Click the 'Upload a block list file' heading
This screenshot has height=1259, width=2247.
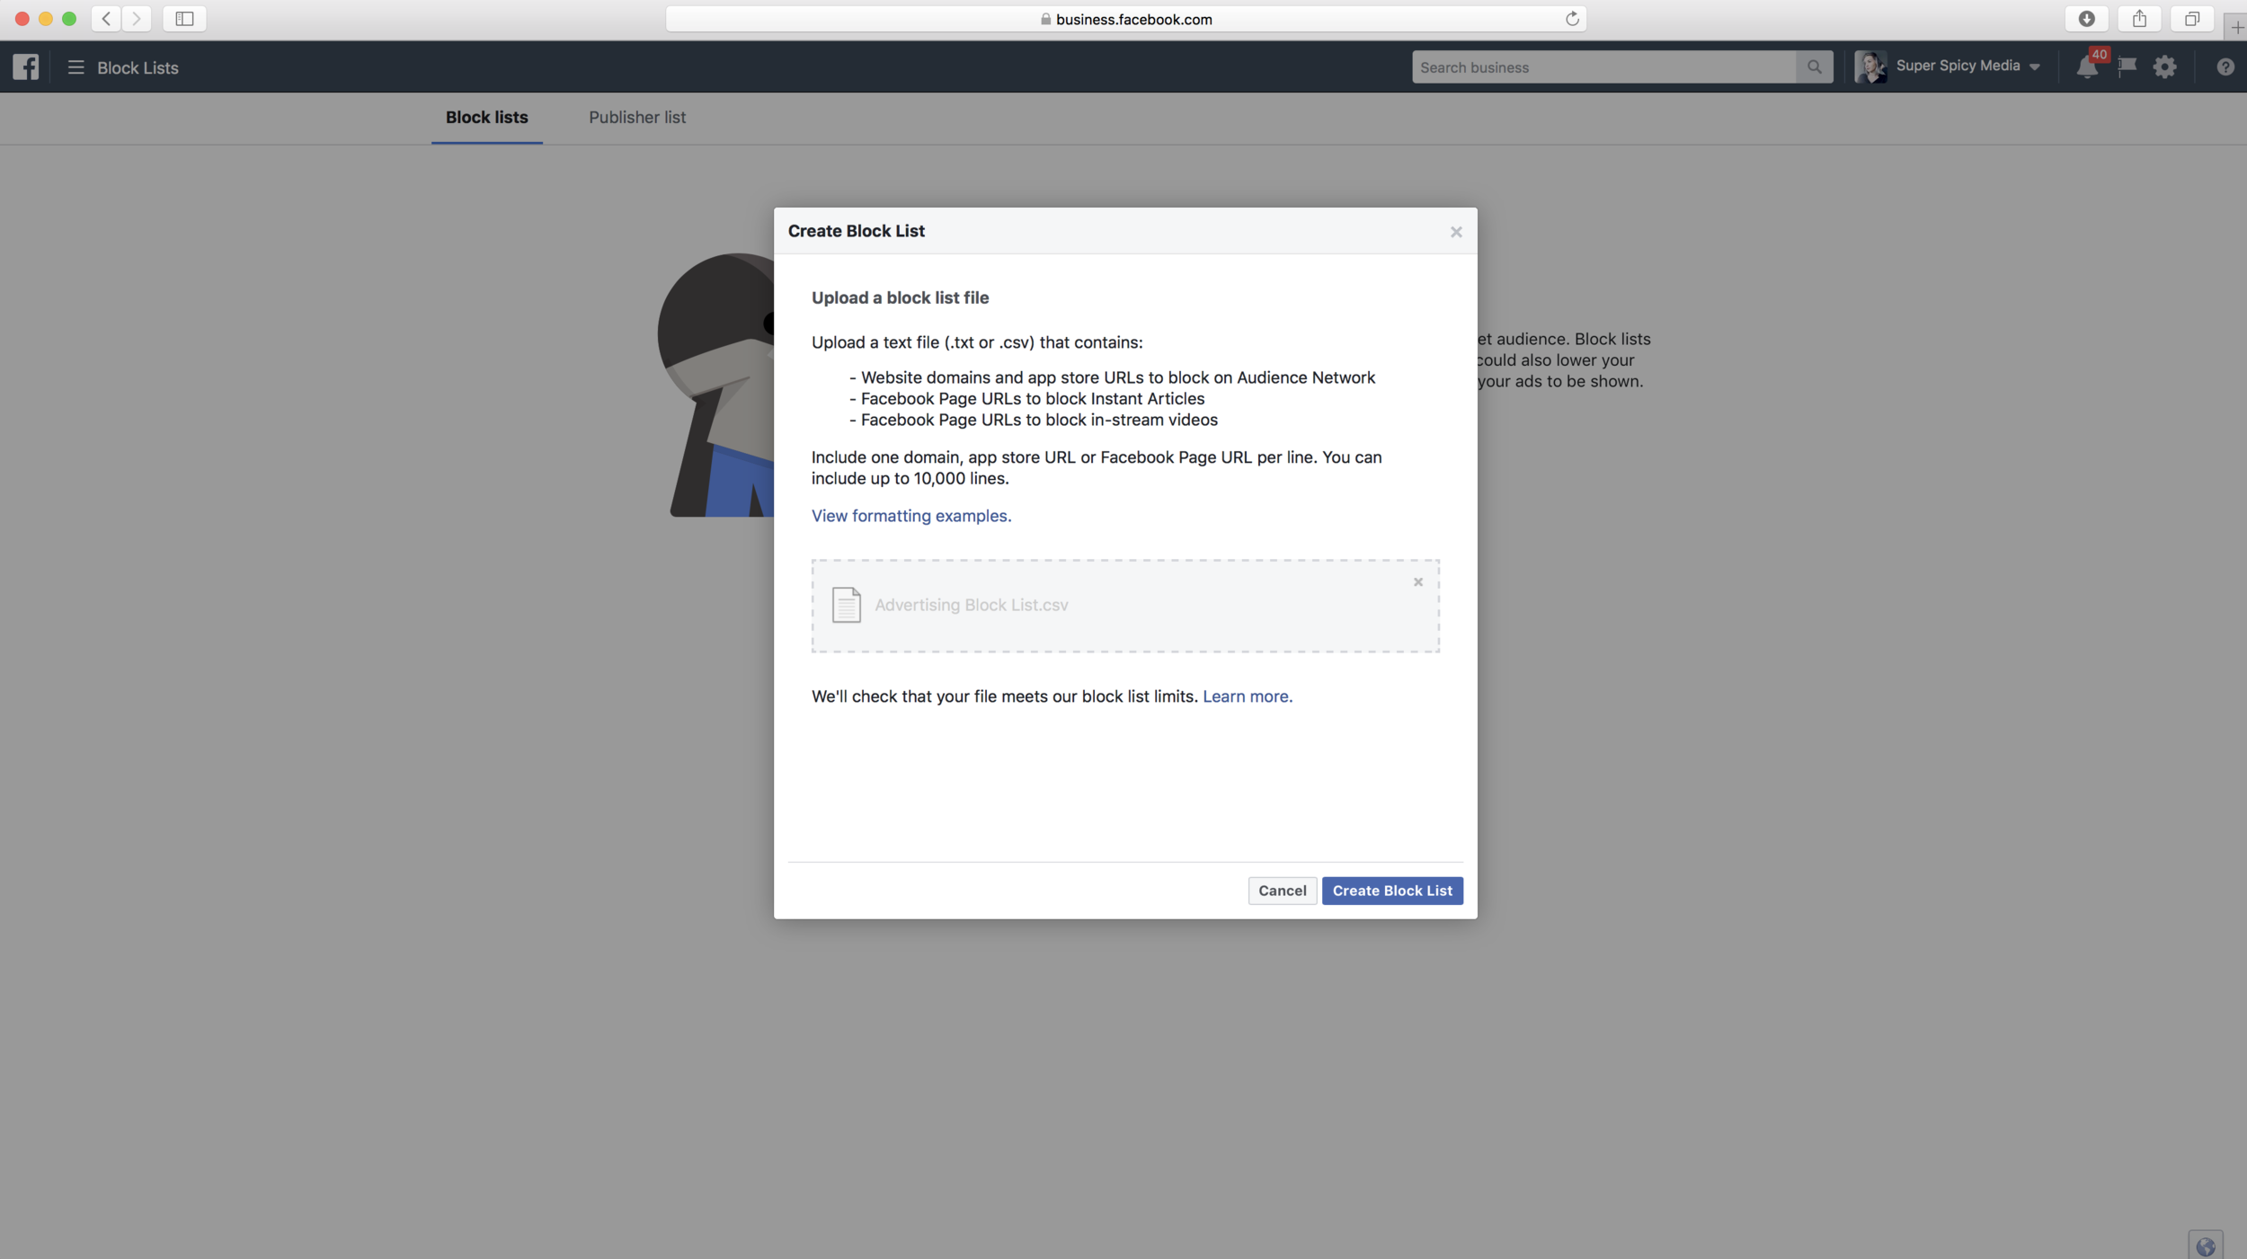[x=900, y=297]
